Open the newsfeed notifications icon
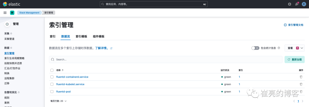Screen dimensions: 309x107 tap(297, 4)
